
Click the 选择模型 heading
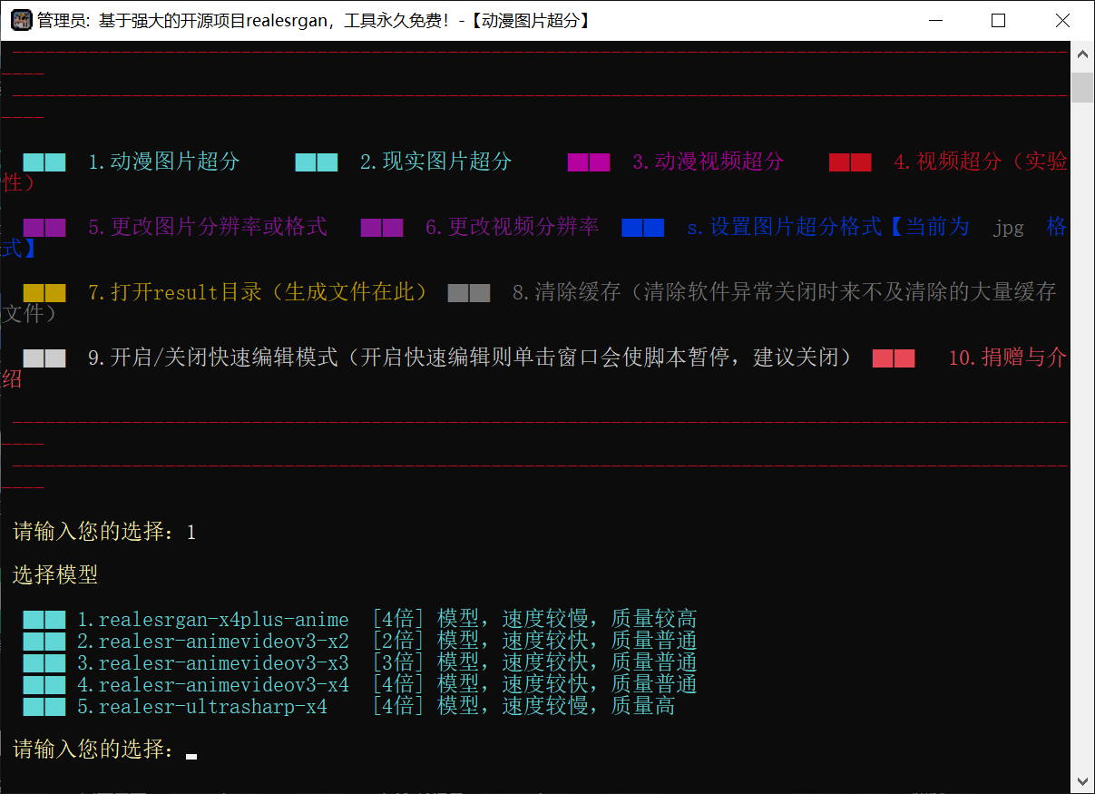[55, 576]
